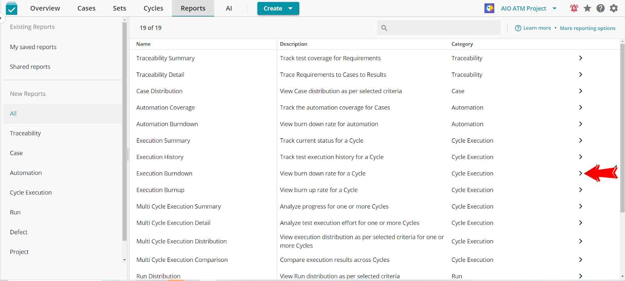Filter reports by Cycle Execution category
This screenshot has width=625, height=281.
tap(31, 193)
